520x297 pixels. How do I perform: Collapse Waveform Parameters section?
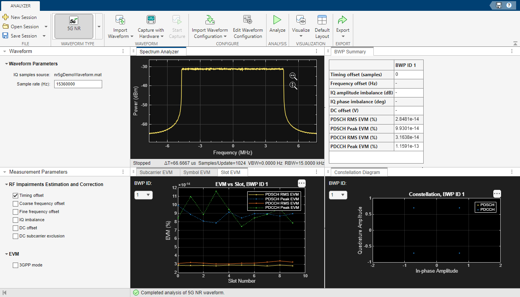[x=7, y=64]
